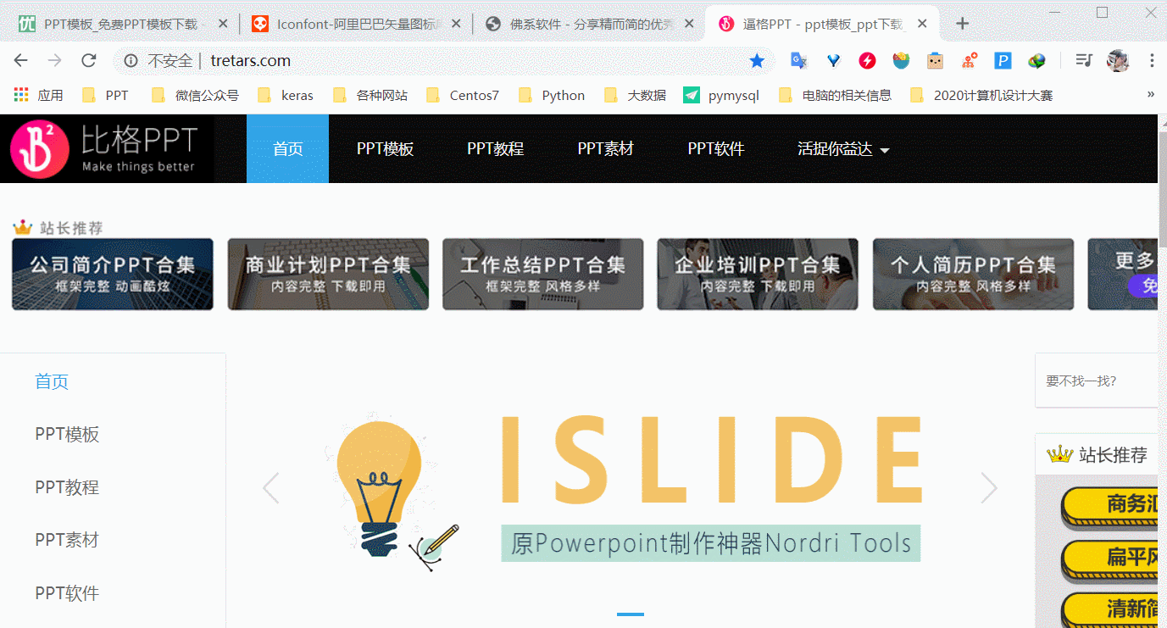Open the orange sitemap extension icon
This screenshot has height=628, width=1167.
tap(970, 60)
